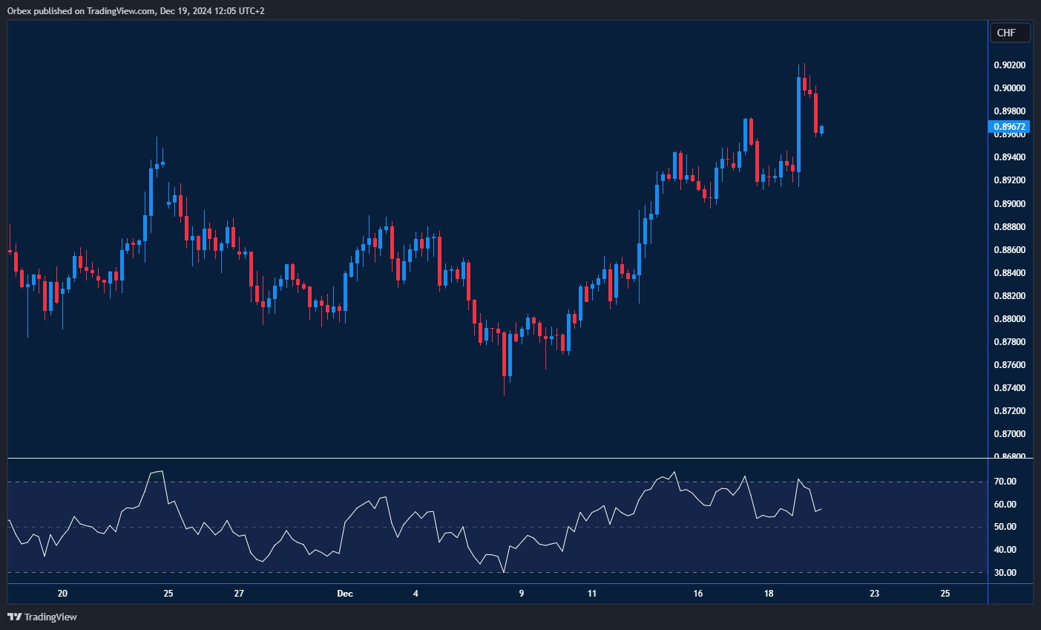Click the 50.00 RSI midline label

click(x=1005, y=527)
